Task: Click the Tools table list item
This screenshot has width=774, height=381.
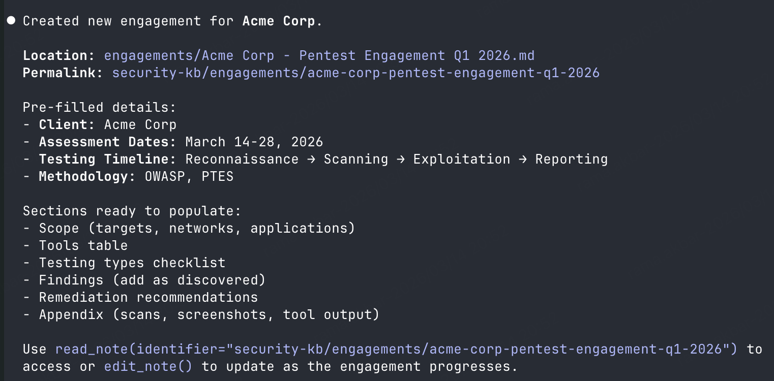Action: (x=83, y=245)
